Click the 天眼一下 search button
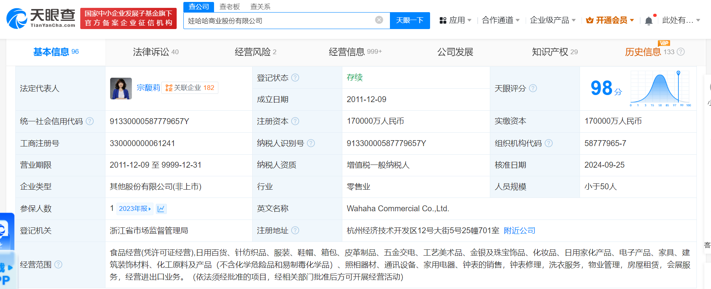The image size is (711, 289). 410,20
